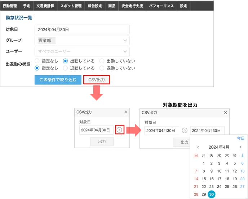Select Sunday April 14 in the calendar
248x199 pixels.
196,179
